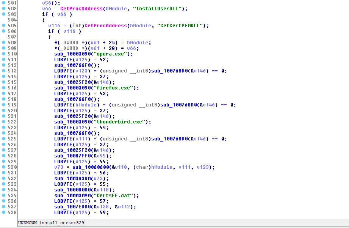
Task: Toggle breakpoint dot on line 510
Action: tap(3, 54)
